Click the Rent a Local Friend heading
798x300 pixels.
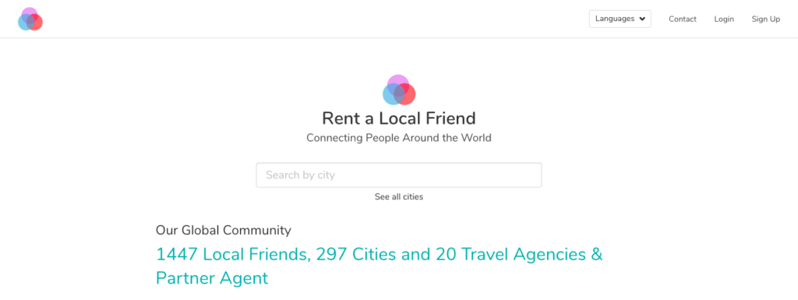pyautogui.click(x=399, y=118)
